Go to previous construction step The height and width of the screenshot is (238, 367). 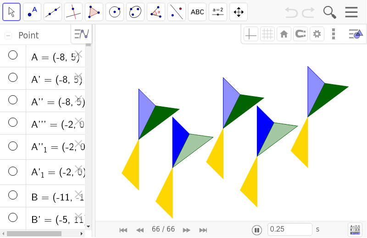coord(140,230)
